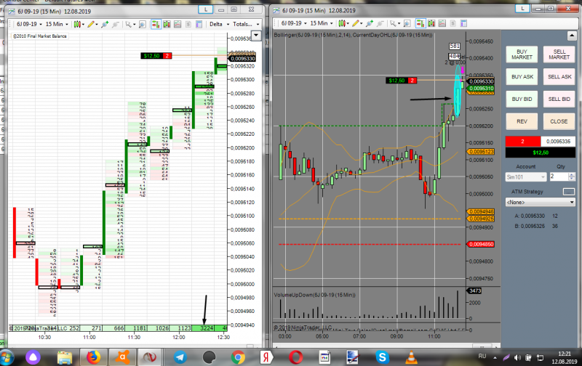The width and height of the screenshot is (582, 366).
Task: Open indicators icon in left chart toolbar
Action: 178,25
